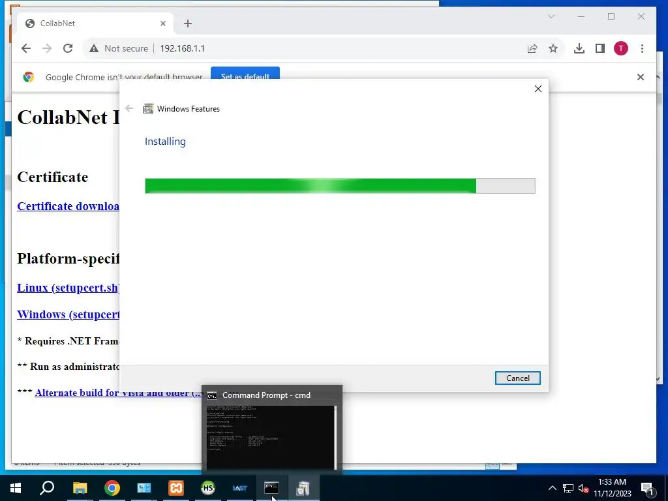Viewport: 668px width, 501px height.
Task: Click the muted volume tray icon
Action: pyautogui.click(x=583, y=488)
